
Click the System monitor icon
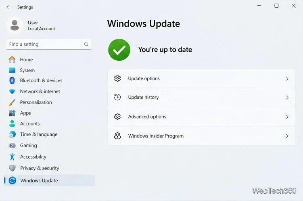tap(12, 70)
